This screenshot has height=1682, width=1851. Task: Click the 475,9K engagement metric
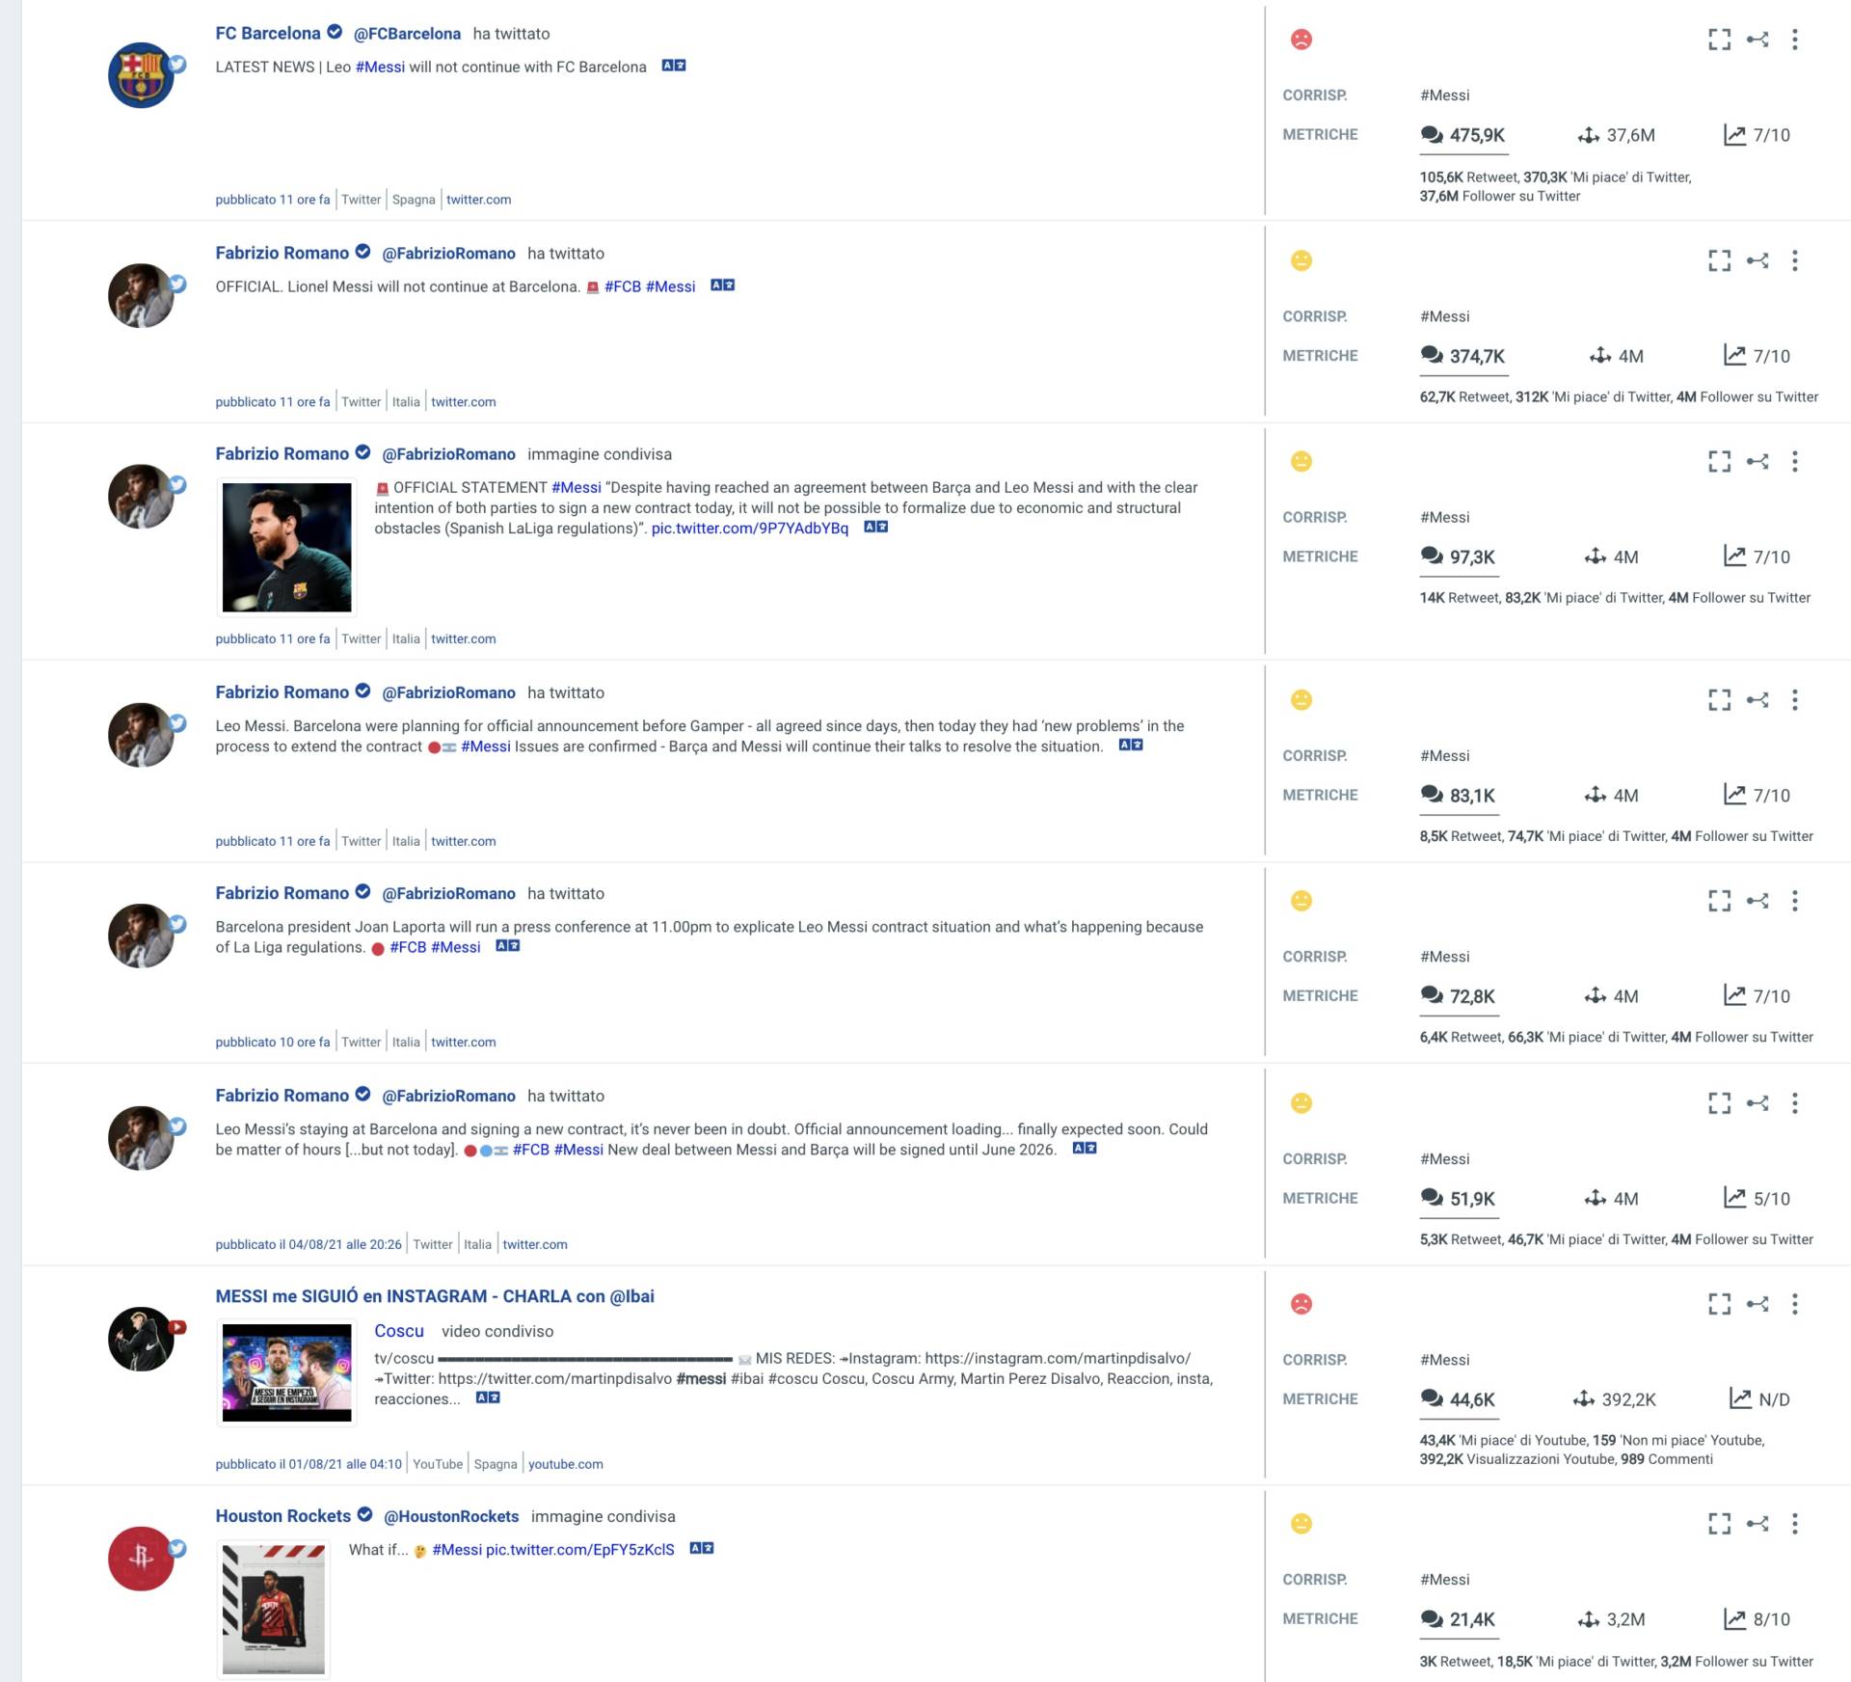(x=1462, y=135)
